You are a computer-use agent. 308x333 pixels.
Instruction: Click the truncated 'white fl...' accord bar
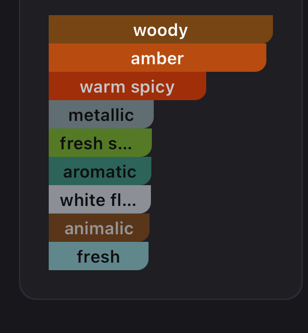click(x=99, y=199)
